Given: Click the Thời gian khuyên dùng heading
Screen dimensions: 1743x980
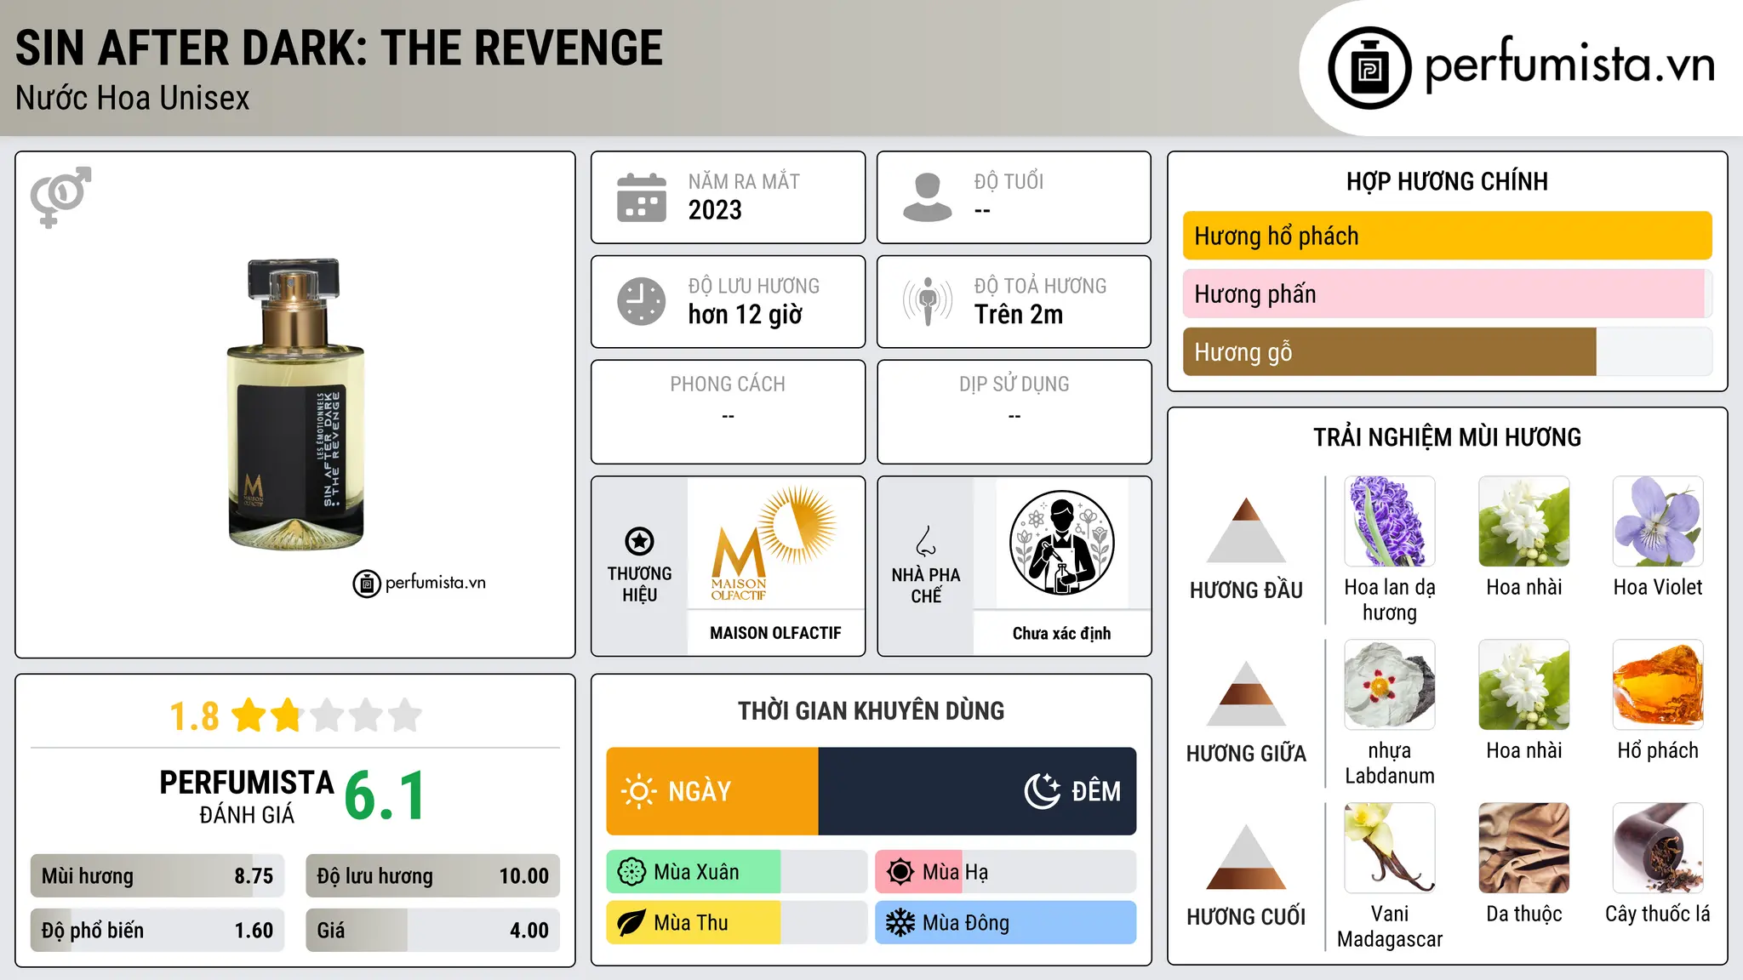Looking at the screenshot, I should point(871,710).
